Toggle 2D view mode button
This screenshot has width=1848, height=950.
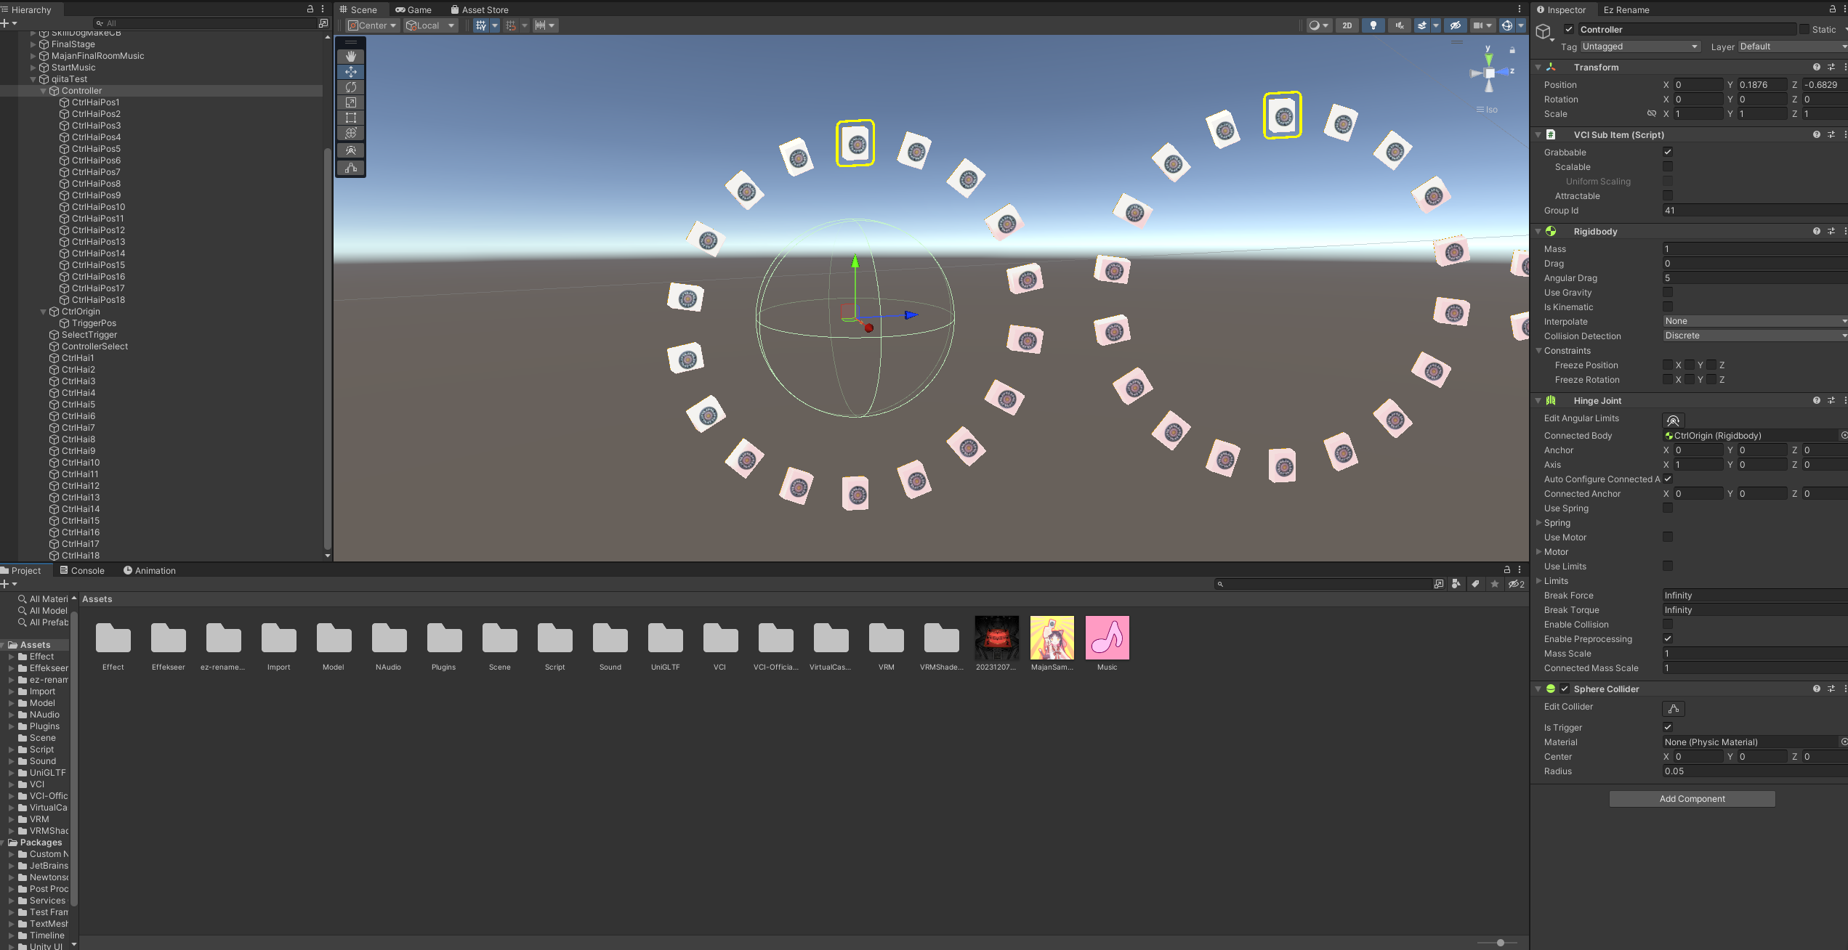[1347, 25]
